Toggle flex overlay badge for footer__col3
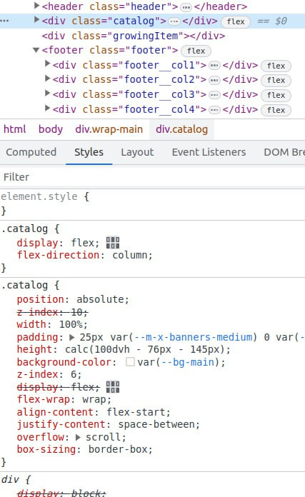 tap(276, 95)
